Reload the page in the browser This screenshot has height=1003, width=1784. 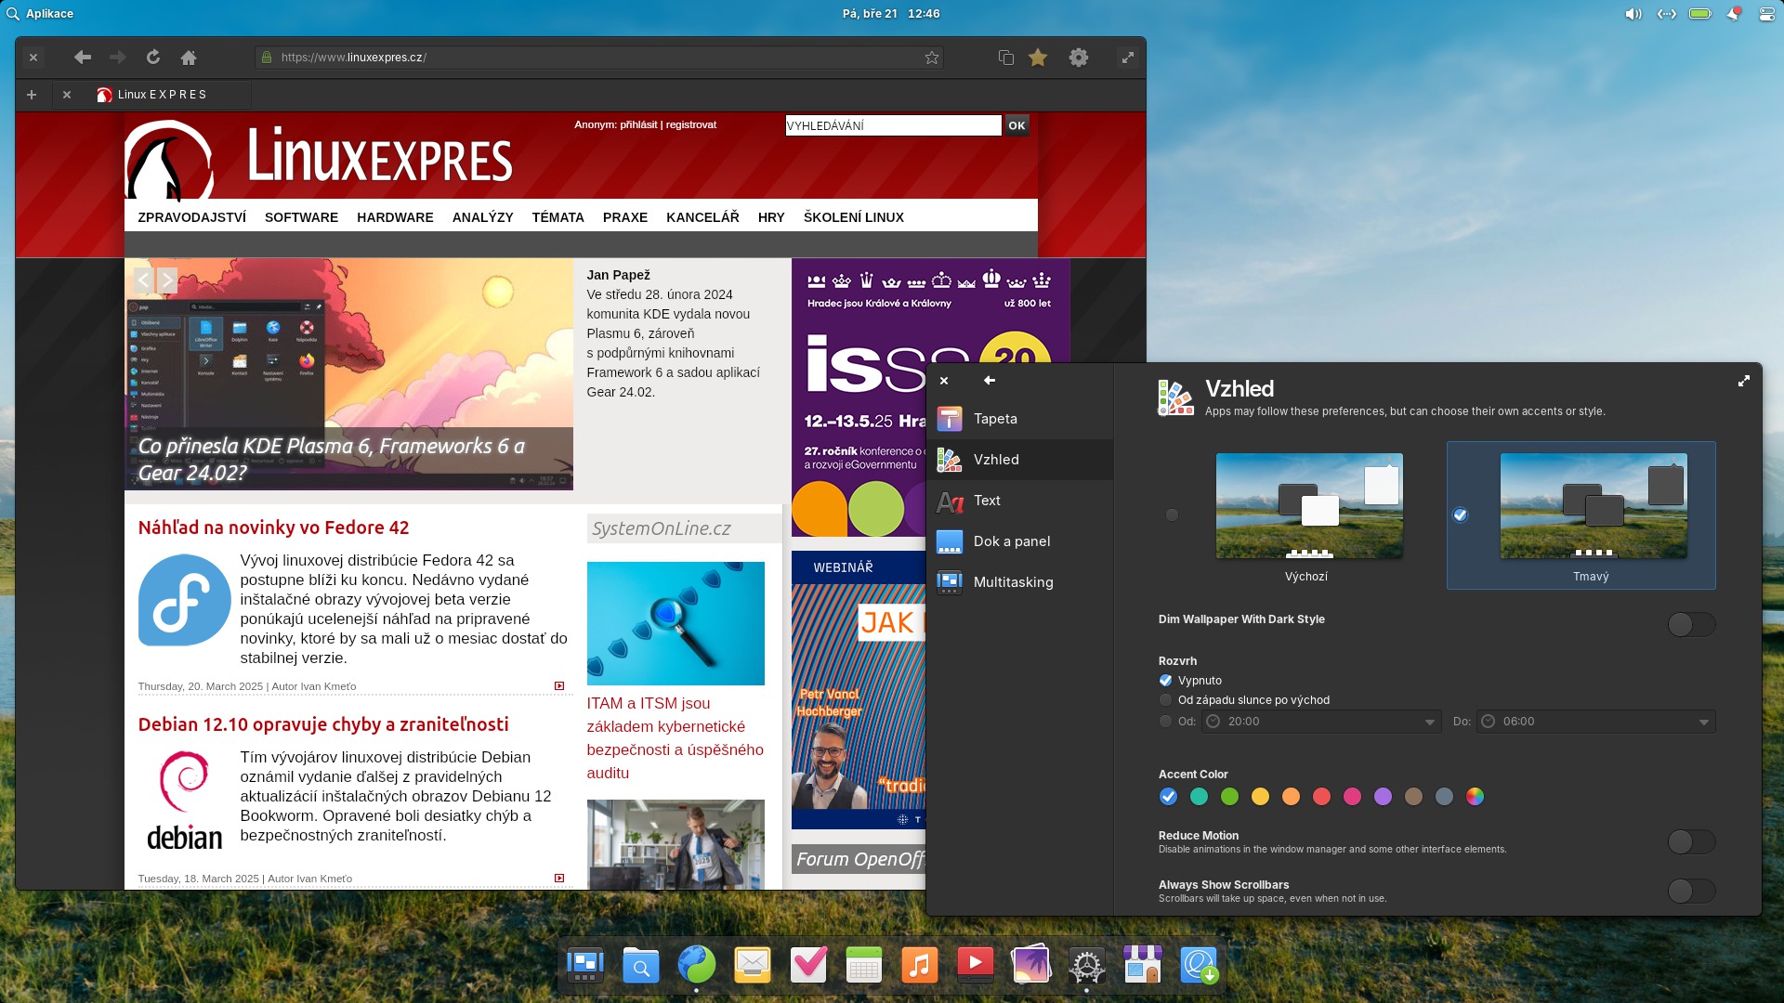pyautogui.click(x=153, y=58)
